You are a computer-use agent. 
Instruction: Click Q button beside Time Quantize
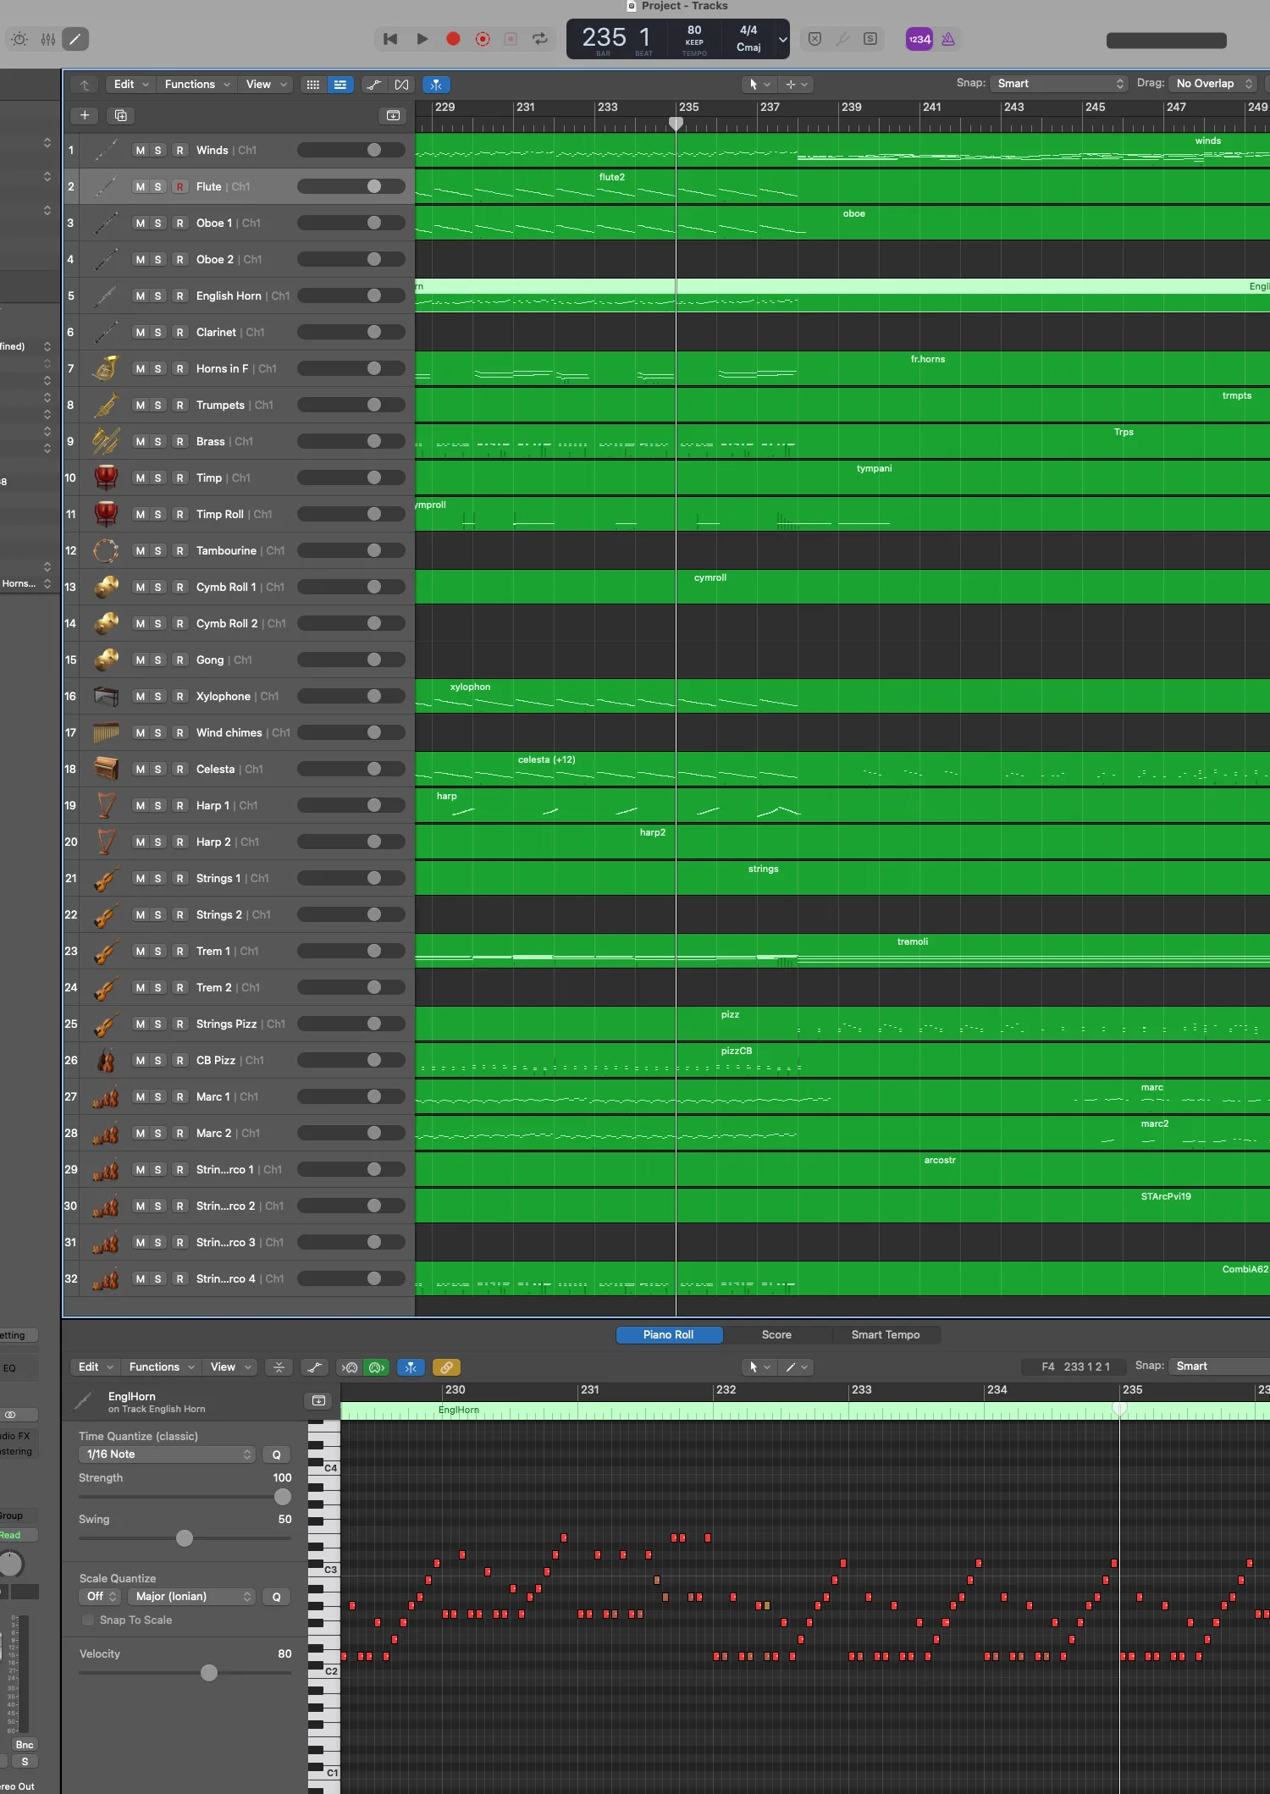[x=276, y=1455]
